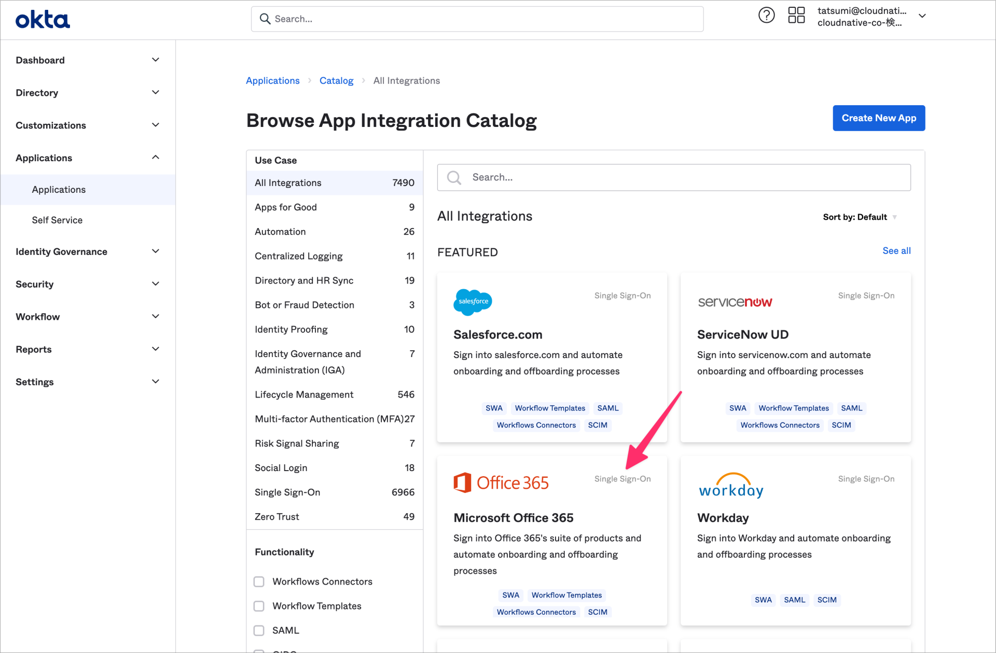Check the Workflow Templates filter
Viewport: 996px width, 653px height.
click(259, 606)
